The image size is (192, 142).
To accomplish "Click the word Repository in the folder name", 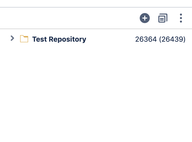I will [67, 39].
